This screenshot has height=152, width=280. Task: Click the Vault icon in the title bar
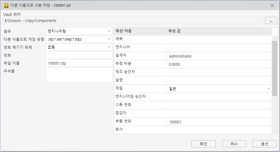click(6, 5)
